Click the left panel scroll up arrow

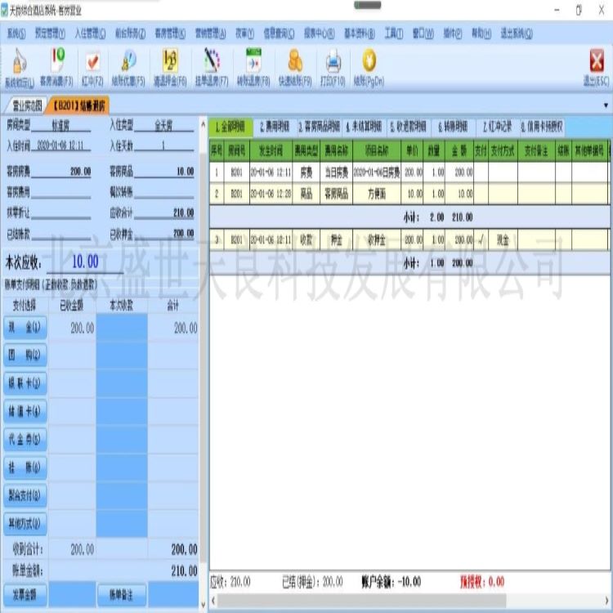point(203,124)
